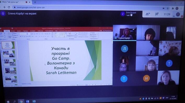Click the Zoia Stupak raised-hand notification
This screenshot has height=103, width=185.
[x=129, y=14]
